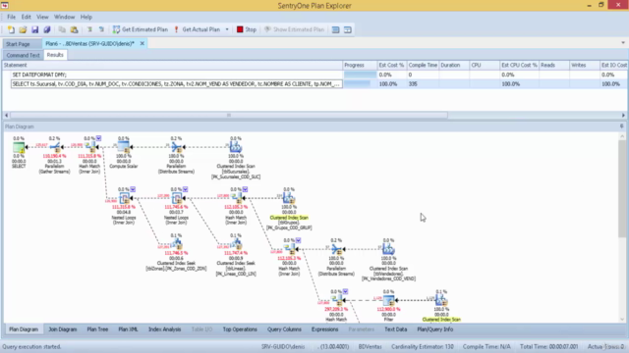Select the Nested Loops node showing 111,745.6 %
629x353 pixels.
pyautogui.click(x=177, y=198)
